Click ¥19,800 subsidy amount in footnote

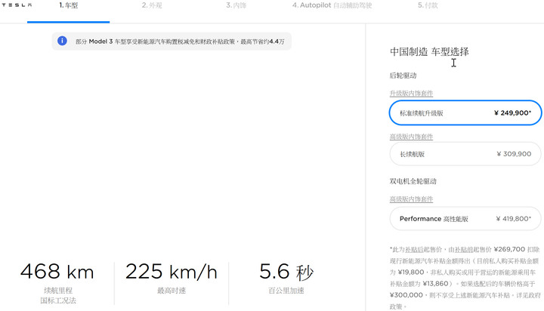point(411,273)
